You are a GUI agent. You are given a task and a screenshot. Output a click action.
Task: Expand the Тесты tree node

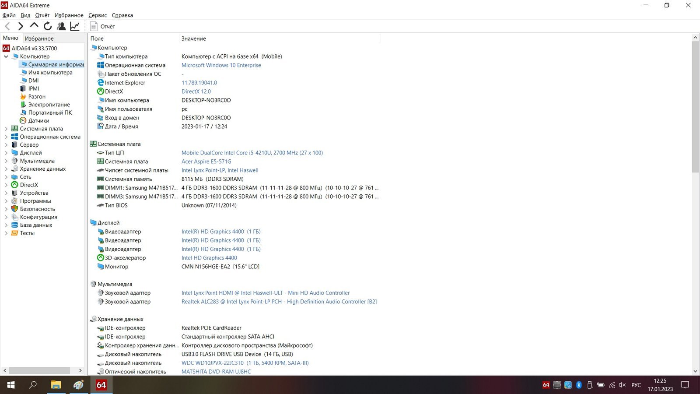[x=6, y=233]
